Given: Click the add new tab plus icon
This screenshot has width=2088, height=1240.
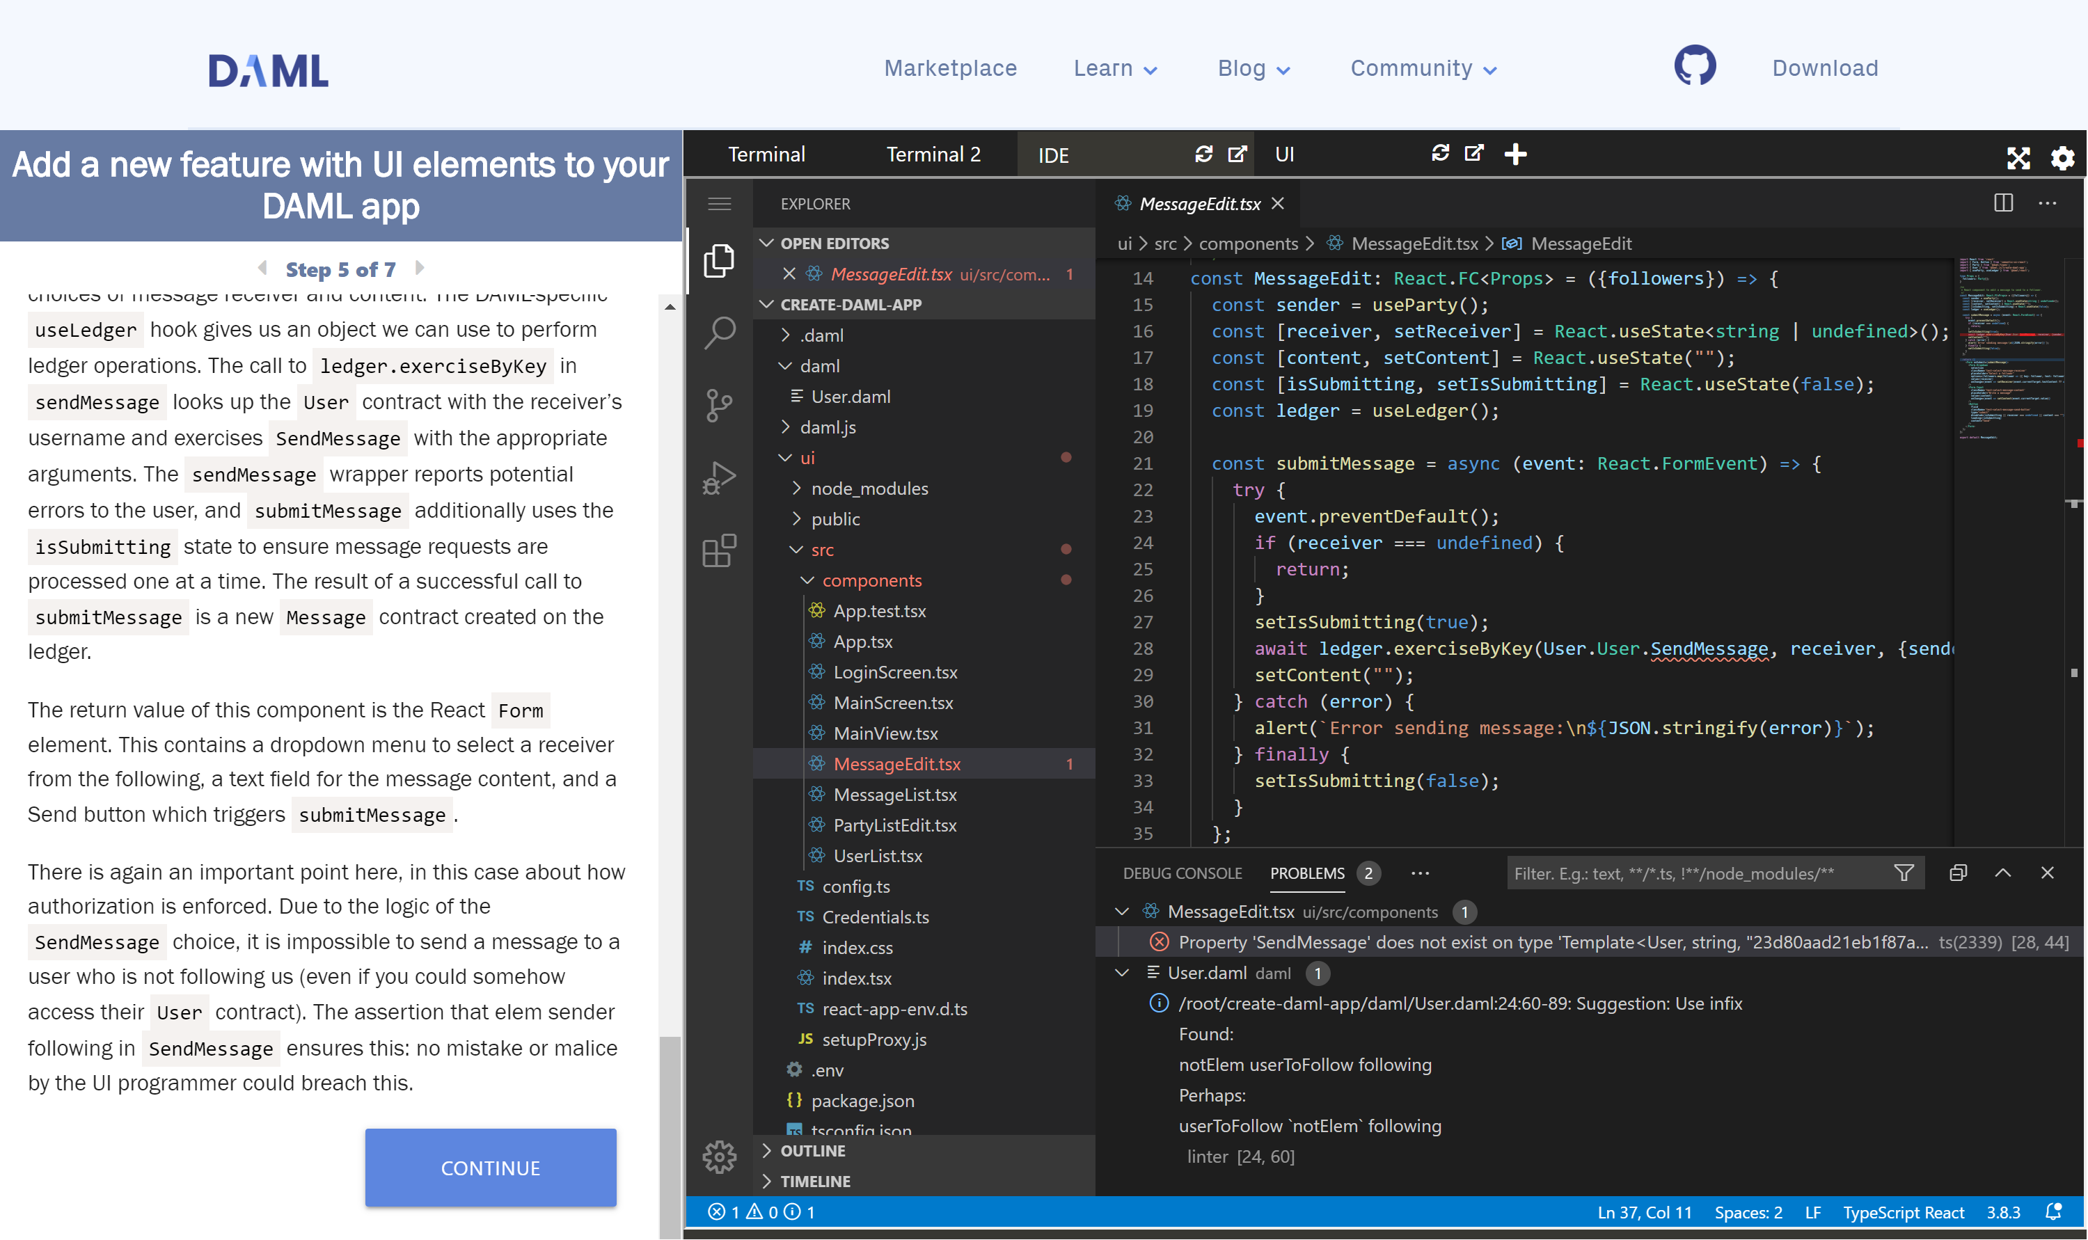Looking at the screenshot, I should [1514, 154].
